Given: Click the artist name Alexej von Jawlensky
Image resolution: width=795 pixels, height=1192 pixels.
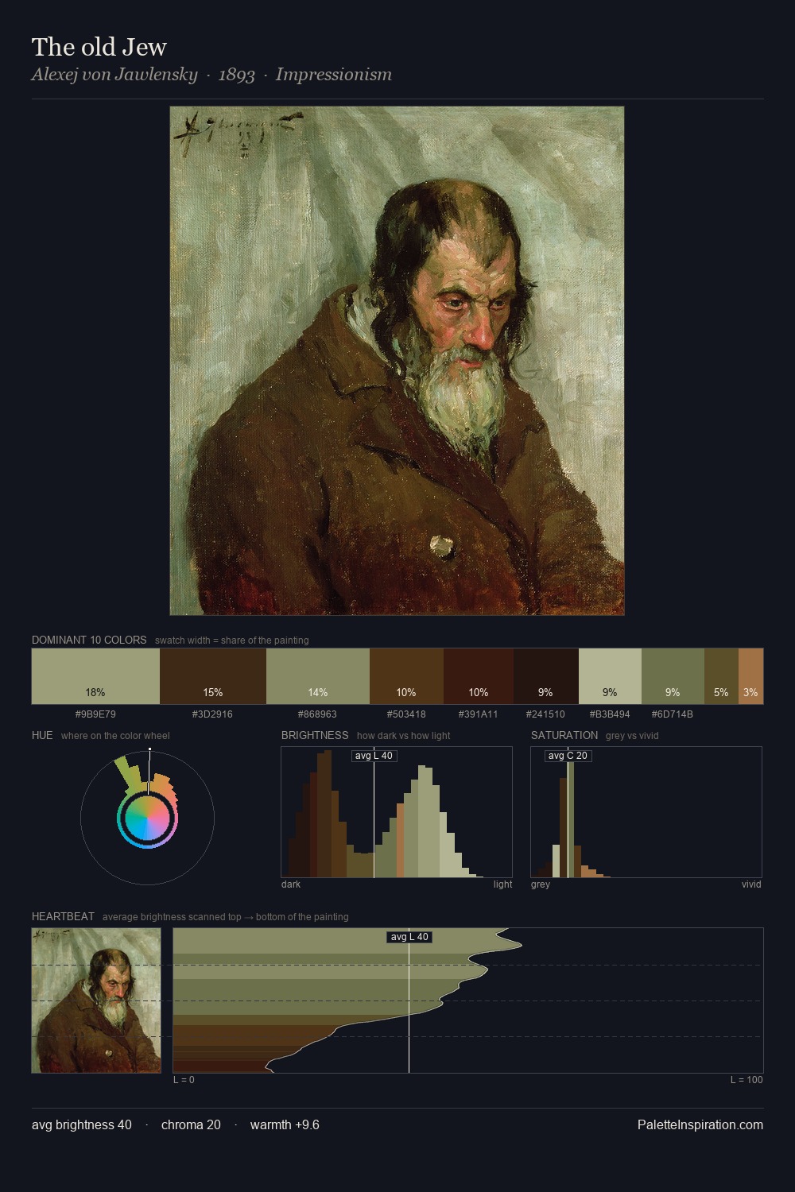Looking at the screenshot, I should pos(114,75).
